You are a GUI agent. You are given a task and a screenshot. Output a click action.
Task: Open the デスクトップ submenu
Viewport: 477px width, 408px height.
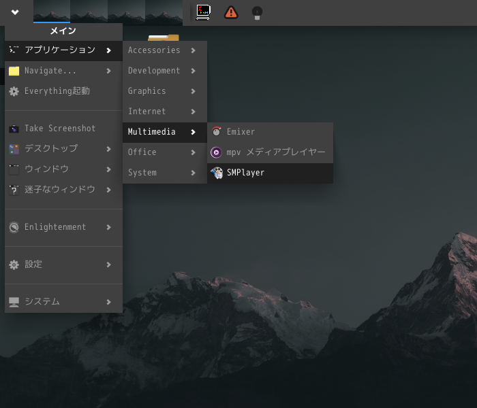point(63,149)
